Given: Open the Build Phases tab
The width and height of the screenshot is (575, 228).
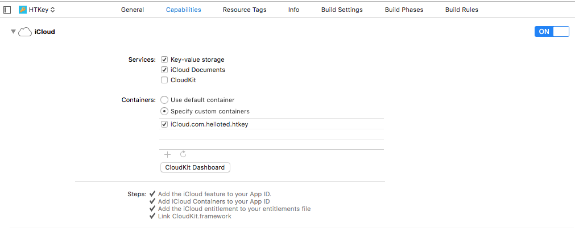Looking at the screenshot, I should tap(404, 10).
